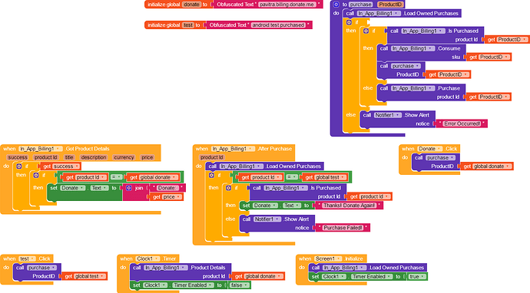The image size is (530, 293).
Task: Click the ProductID parameter on purchase procedure header
Action: [x=390, y=5]
